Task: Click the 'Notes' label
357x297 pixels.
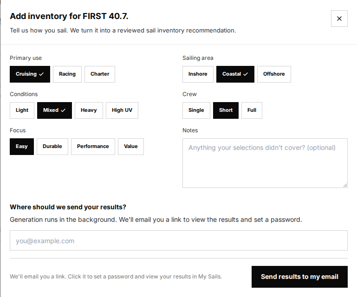Action: click(190, 130)
